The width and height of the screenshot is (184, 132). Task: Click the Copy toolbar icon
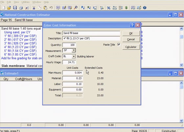(40, 8)
